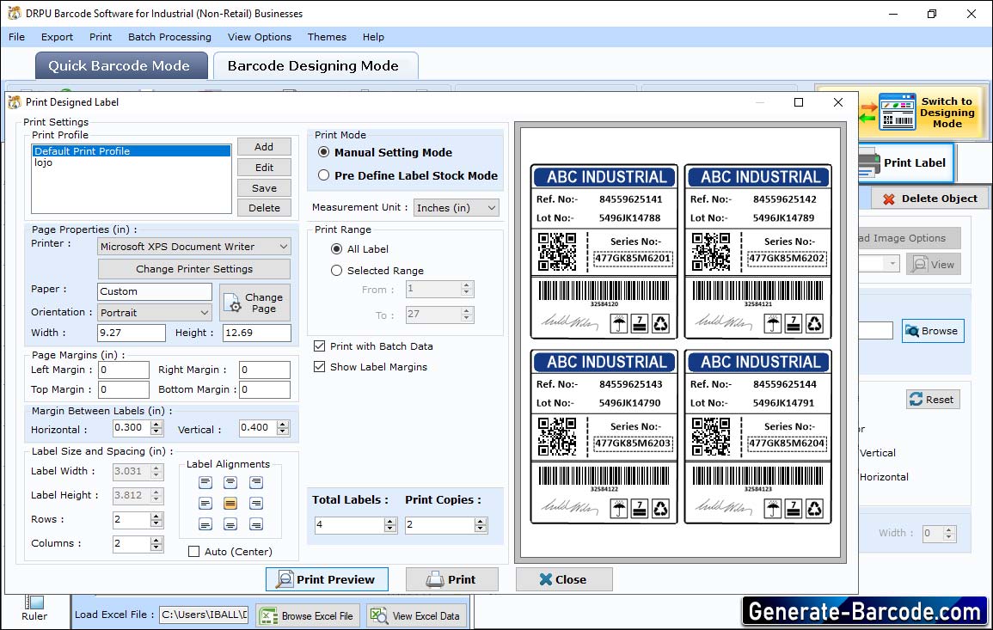The height and width of the screenshot is (630, 993).
Task: Select Default Print Profile entry
Action: point(132,150)
